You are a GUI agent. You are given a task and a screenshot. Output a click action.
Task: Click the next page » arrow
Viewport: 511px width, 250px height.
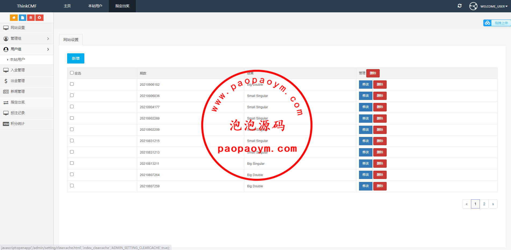493,204
